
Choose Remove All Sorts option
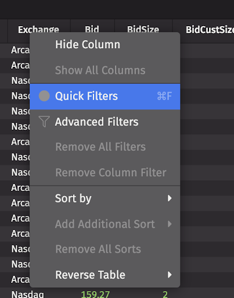click(x=105, y=249)
